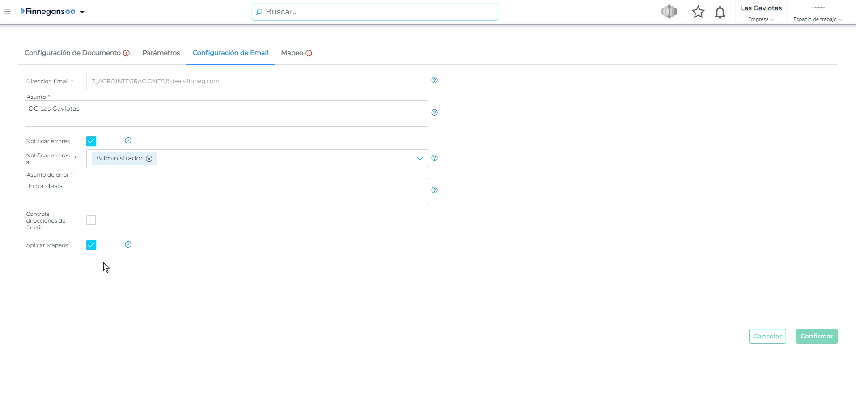Switch to Configuración de Documento tab

(x=72, y=53)
